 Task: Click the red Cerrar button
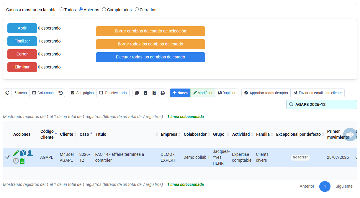click(22, 54)
